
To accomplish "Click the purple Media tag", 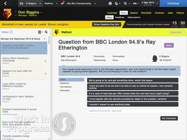I will (x=169, y=45).
